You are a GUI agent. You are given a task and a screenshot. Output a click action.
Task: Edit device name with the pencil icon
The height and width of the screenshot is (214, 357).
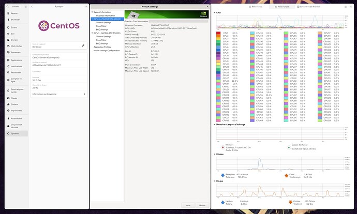pos(83,45)
